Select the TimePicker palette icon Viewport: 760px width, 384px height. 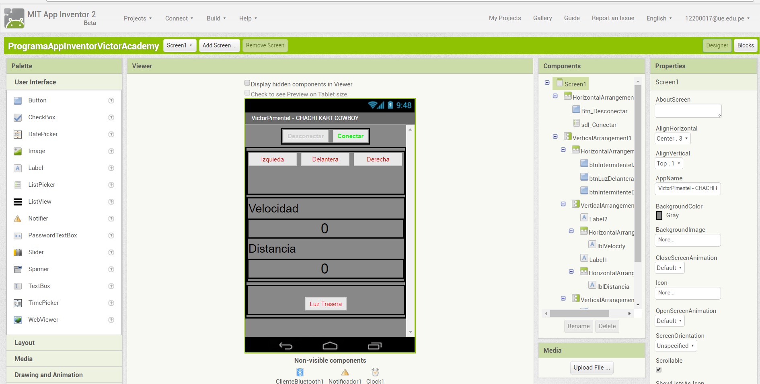click(x=18, y=303)
